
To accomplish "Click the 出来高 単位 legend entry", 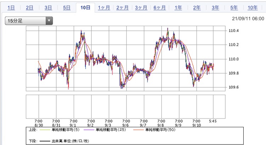I will point(70,141).
